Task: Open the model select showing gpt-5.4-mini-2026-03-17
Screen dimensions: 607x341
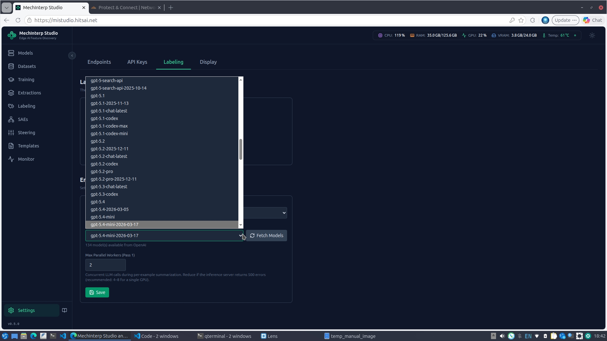Action: [x=164, y=236]
